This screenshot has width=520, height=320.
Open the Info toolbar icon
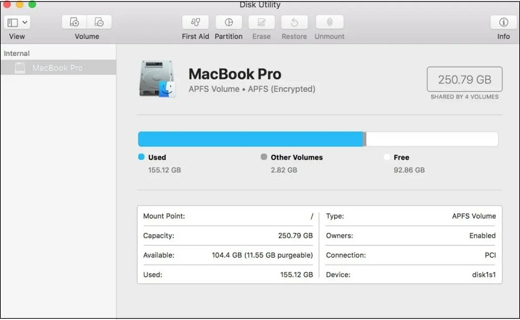503,22
